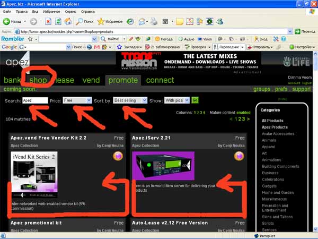Toggle Mature content enabled link
Viewport: 318px width, 239px height.
[x=243, y=113]
